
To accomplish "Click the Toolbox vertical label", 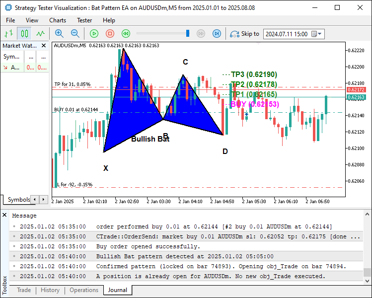I will coord(4,285).
